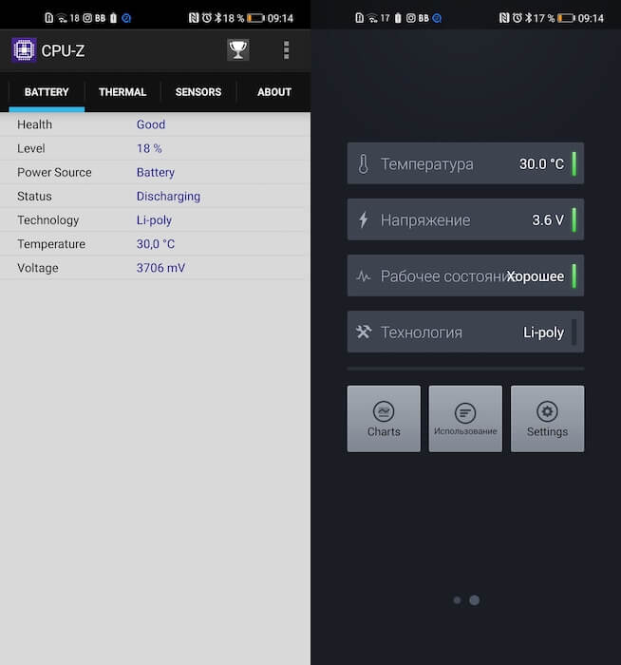Tap the Voltage 3706 mV row
Screen dimensions: 621x665
[155, 268]
